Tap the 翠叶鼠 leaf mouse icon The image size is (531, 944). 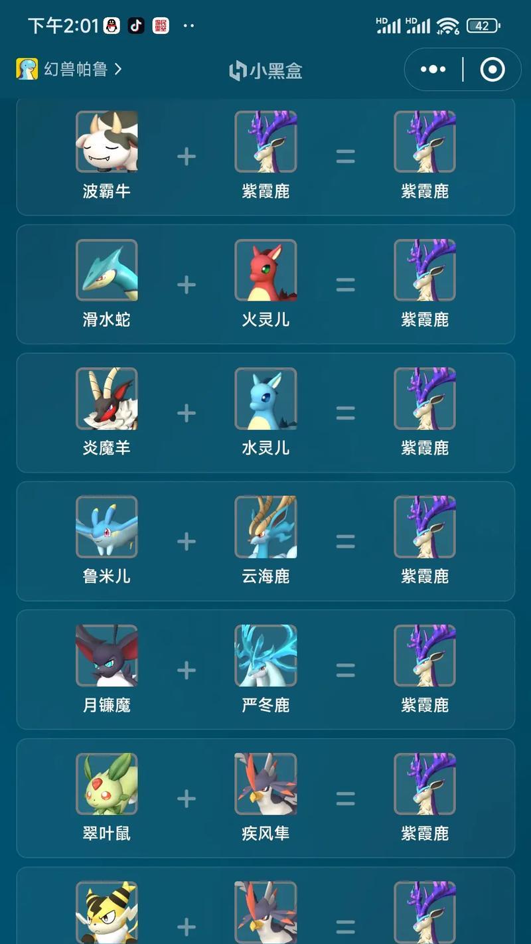[x=107, y=784]
